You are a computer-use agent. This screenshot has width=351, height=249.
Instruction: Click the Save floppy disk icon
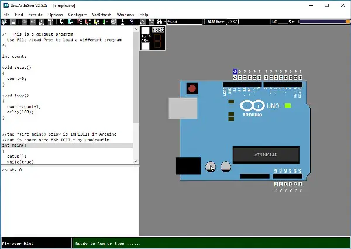coord(13,22)
